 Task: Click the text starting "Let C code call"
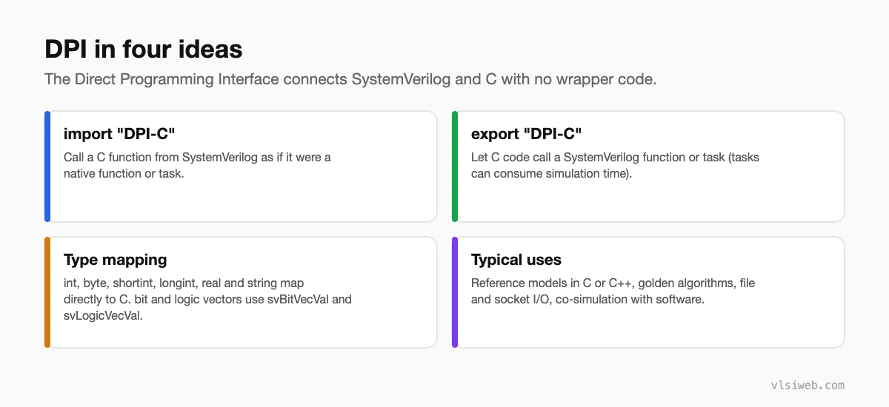point(615,165)
